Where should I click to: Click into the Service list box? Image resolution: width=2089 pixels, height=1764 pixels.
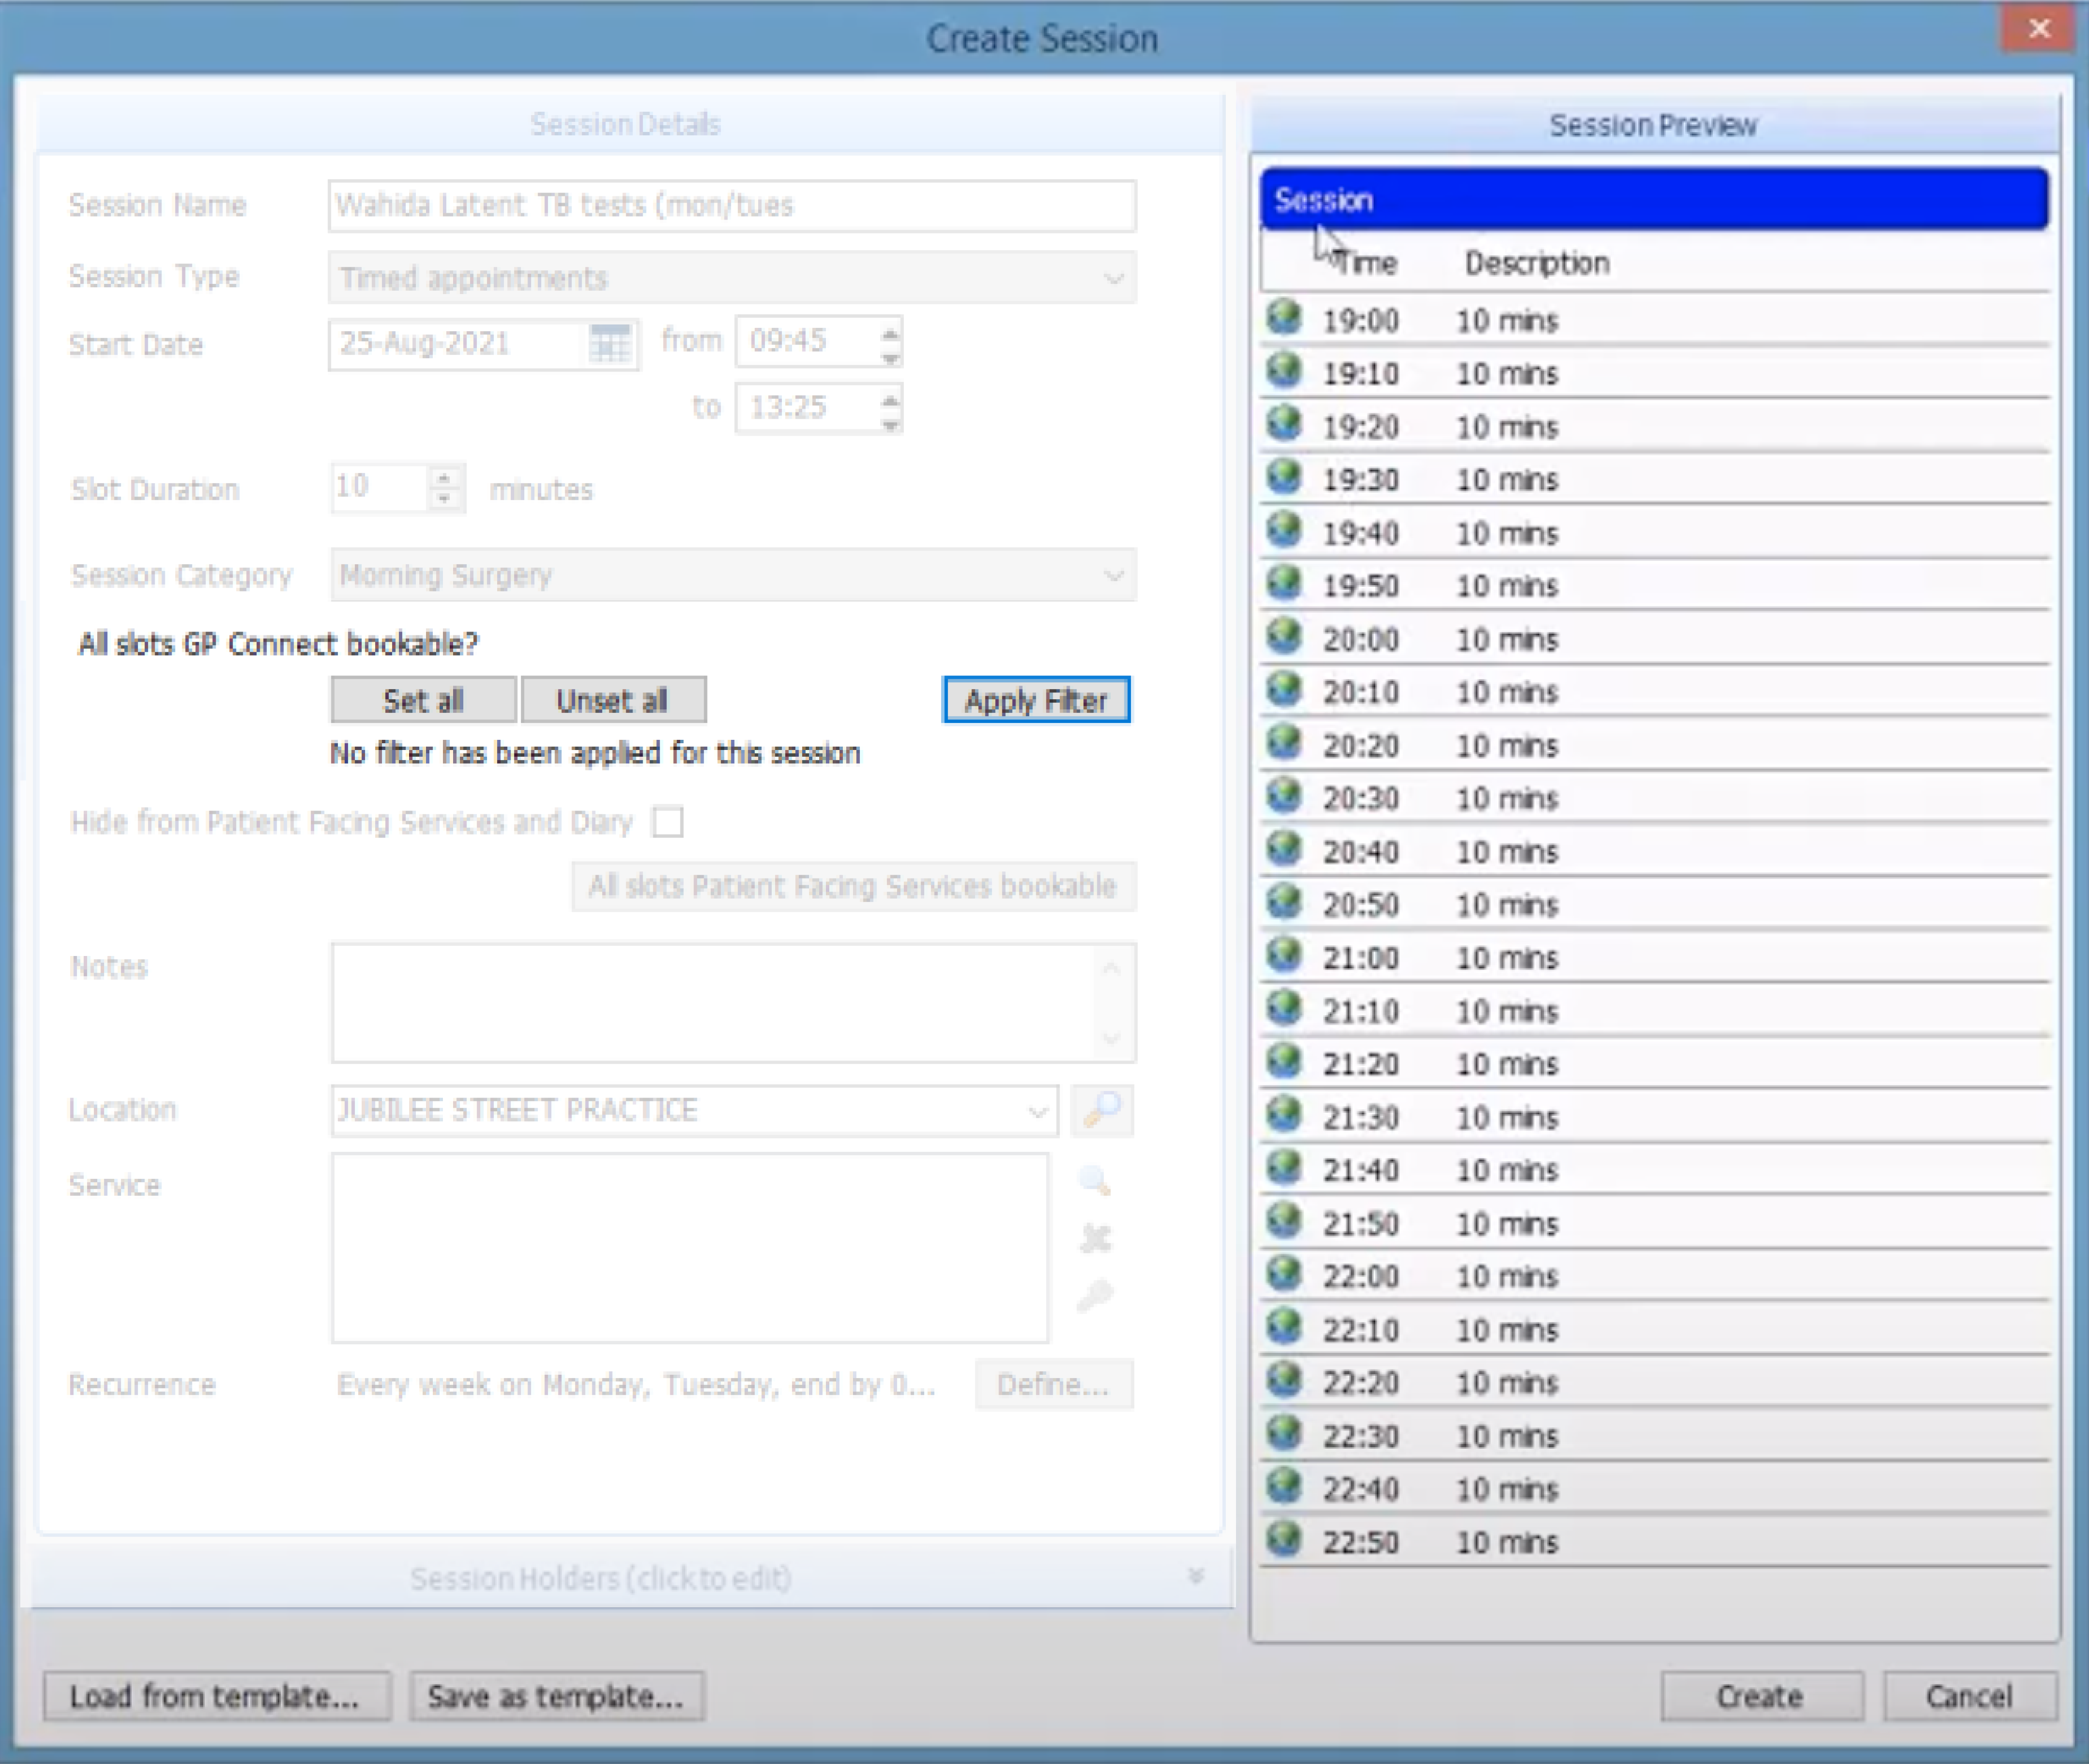pyautogui.click(x=690, y=1247)
